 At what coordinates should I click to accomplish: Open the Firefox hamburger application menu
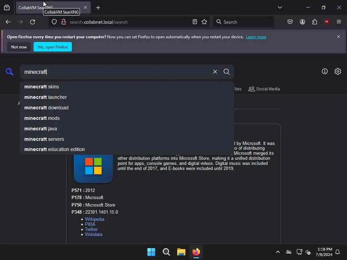pos(339,22)
